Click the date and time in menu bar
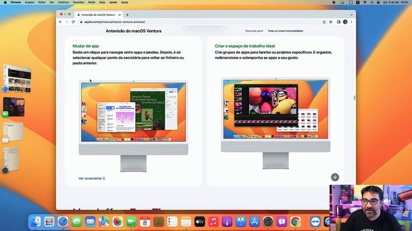Viewport: 412px width, 231px height. click(396, 3)
